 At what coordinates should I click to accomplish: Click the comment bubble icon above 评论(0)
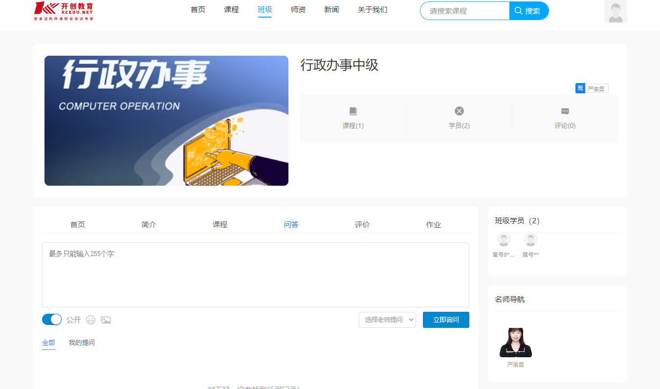coord(565,111)
